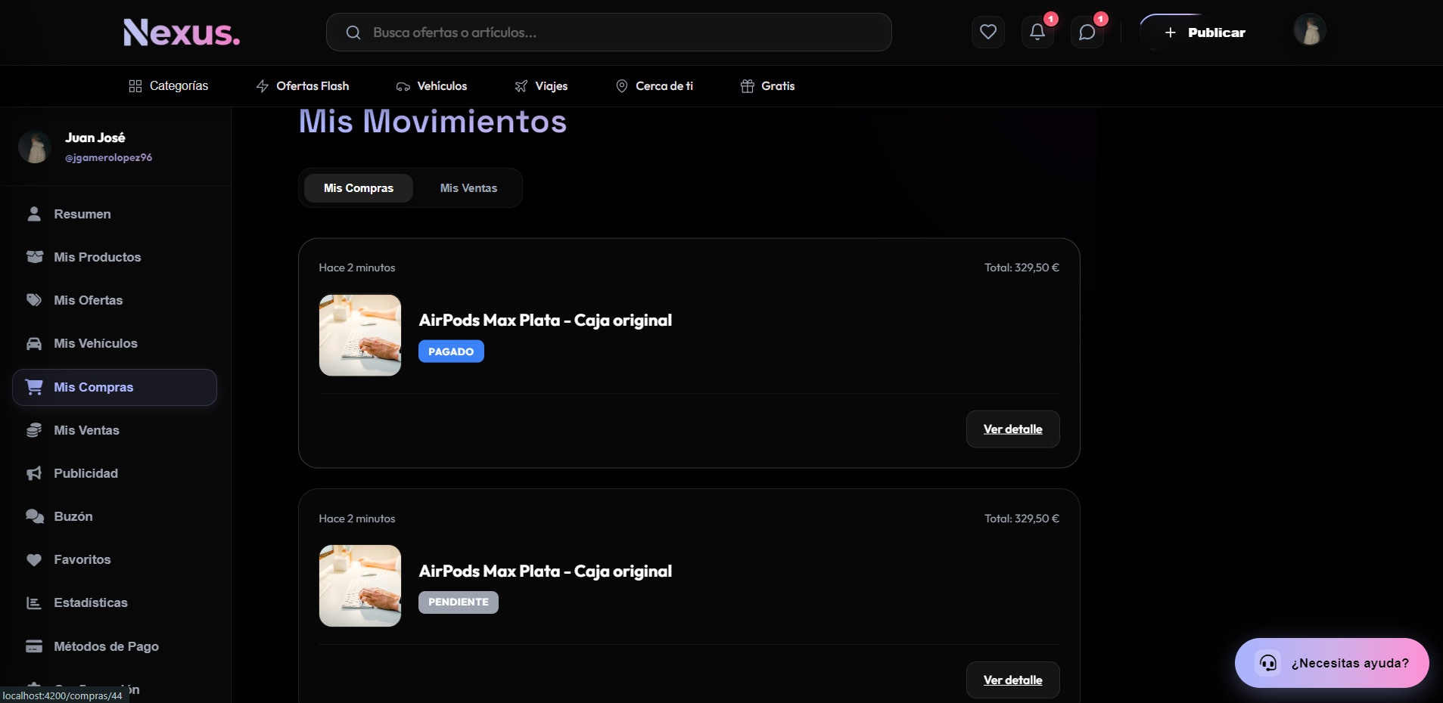The height and width of the screenshot is (703, 1443).
Task: Focus the Busca ofertas o artículos search field
Action: click(x=609, y=33)
